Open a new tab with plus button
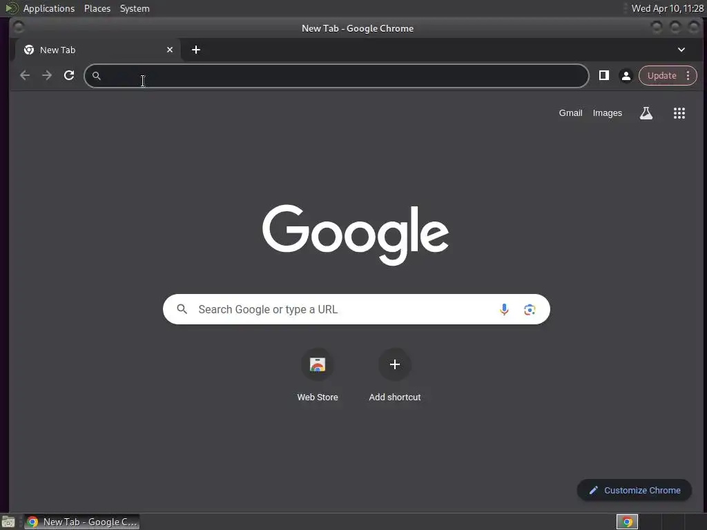Viewport: 707px width, 530px height. tap(195, 50)
